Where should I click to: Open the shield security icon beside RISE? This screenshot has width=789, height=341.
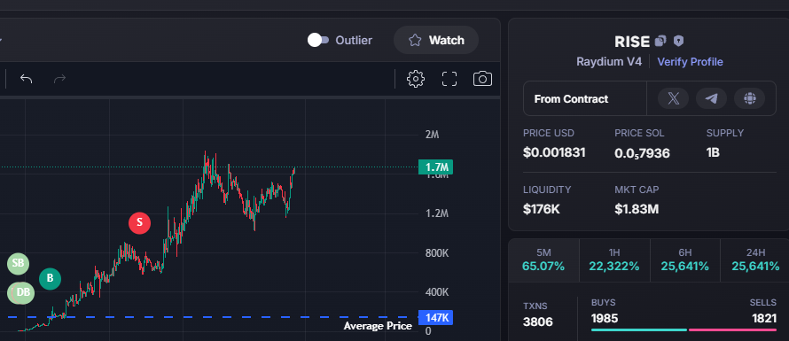678,41
